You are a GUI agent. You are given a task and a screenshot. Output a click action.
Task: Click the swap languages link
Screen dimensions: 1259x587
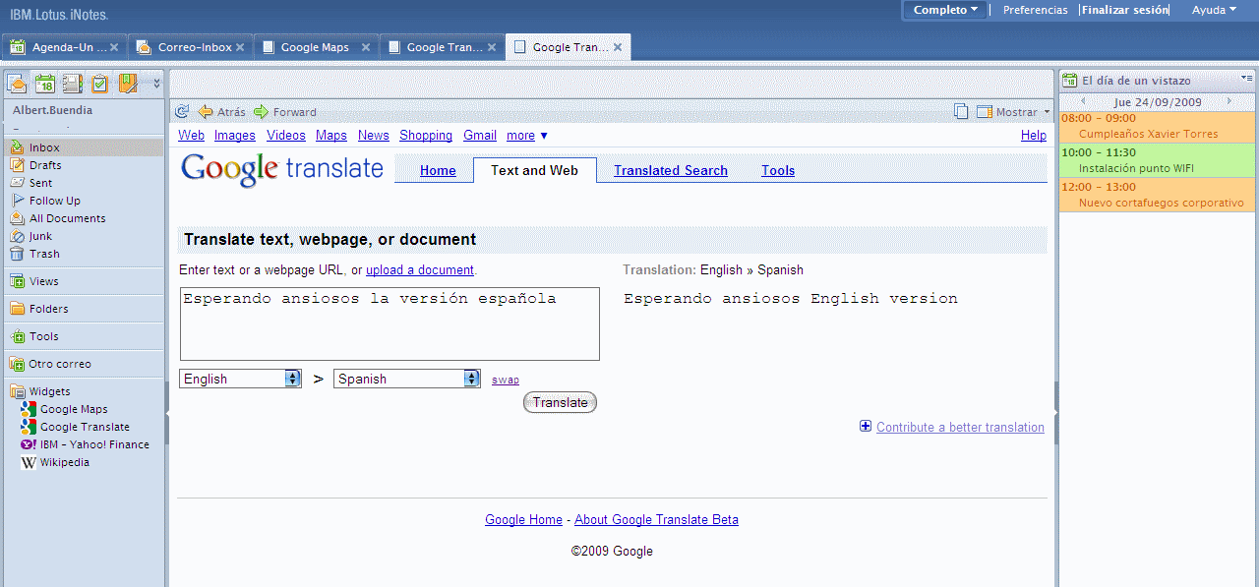point(506,380)
